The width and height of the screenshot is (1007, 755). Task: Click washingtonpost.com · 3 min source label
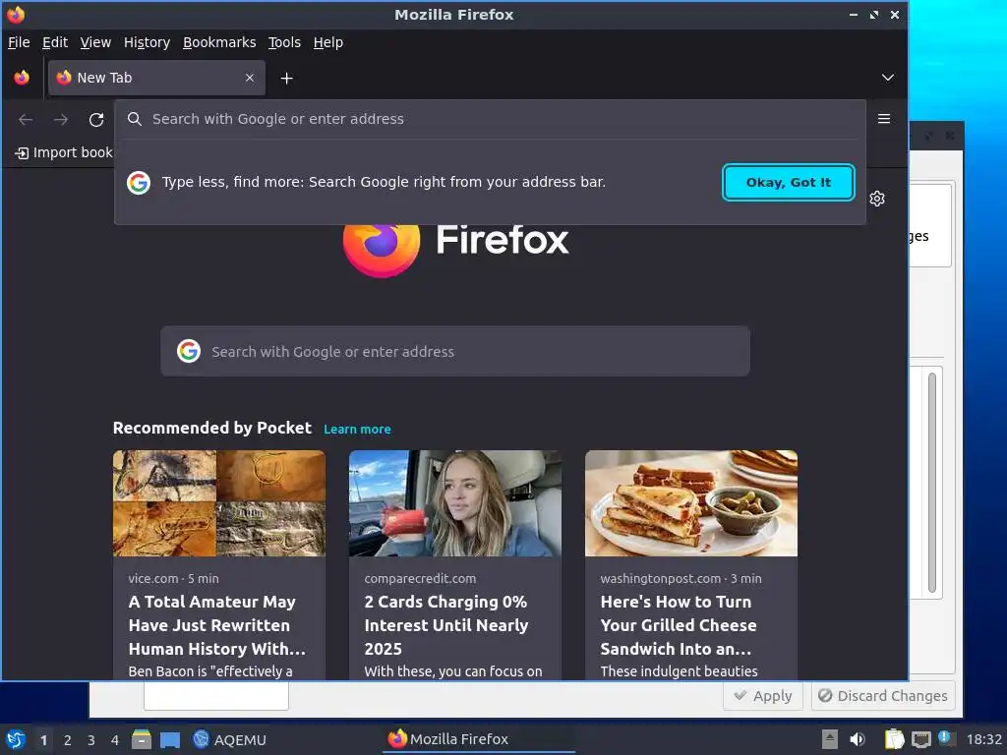pos(681,578)
